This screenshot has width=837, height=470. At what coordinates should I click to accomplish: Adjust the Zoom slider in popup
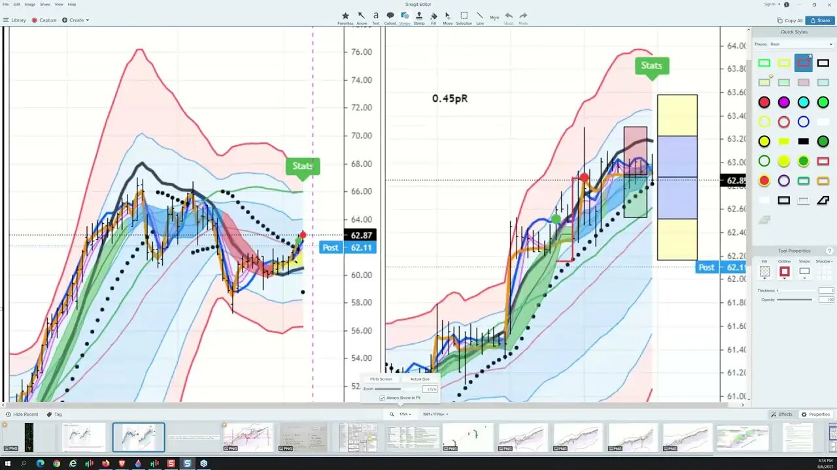[x=397, y=389]
